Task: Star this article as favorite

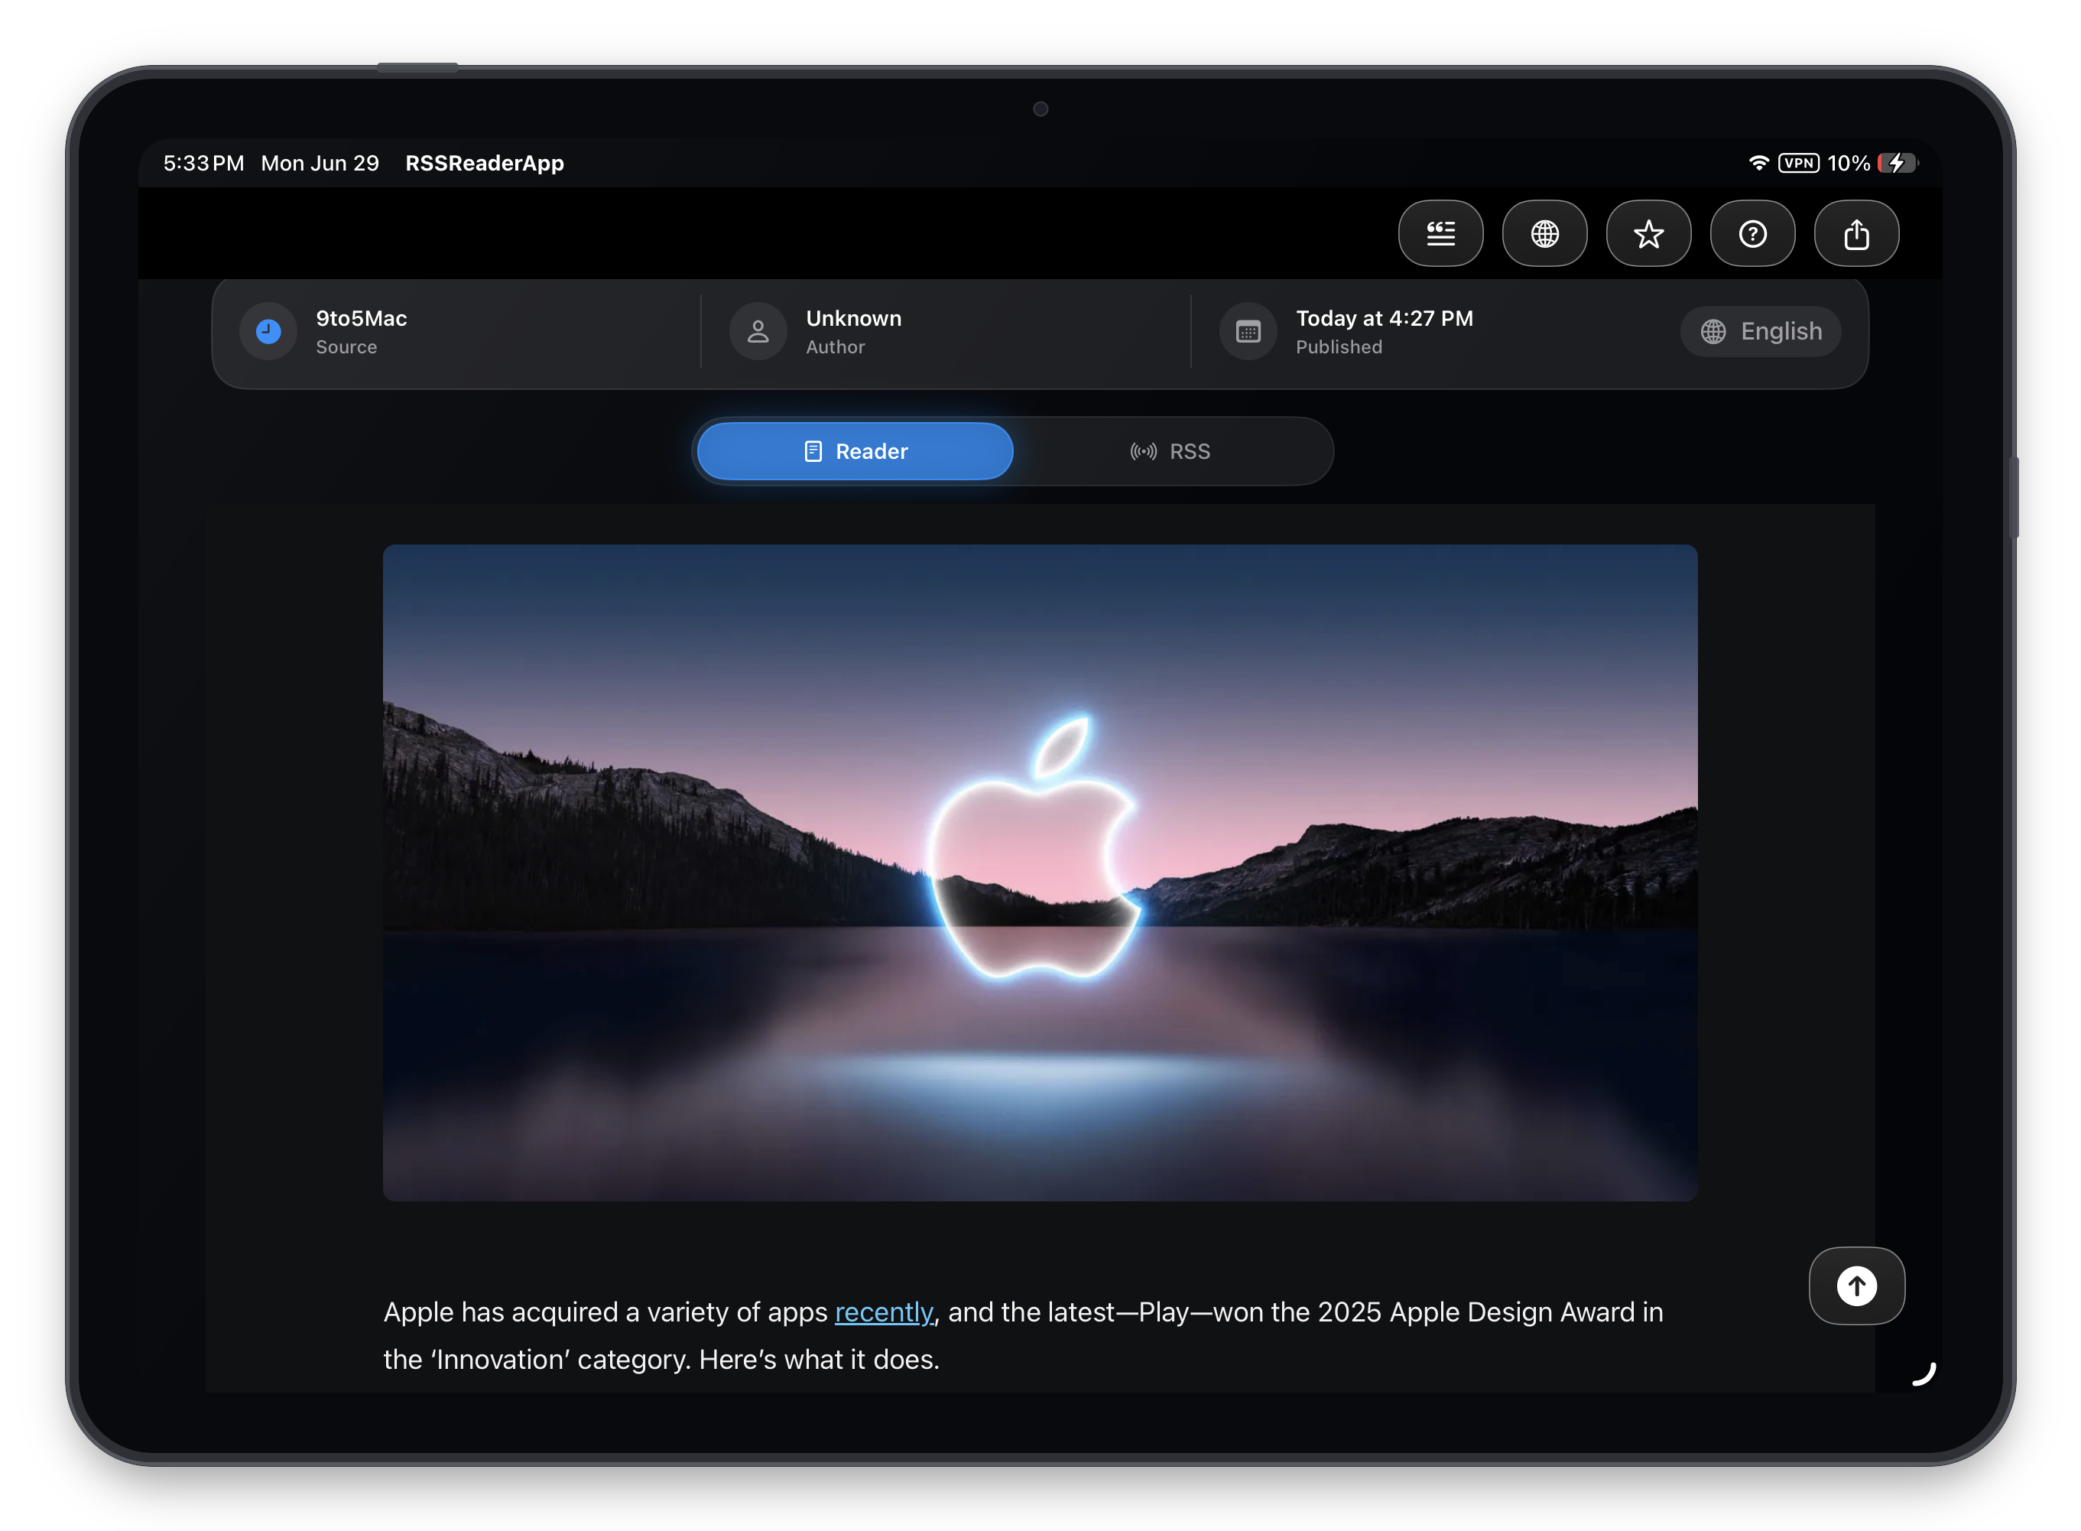Action: pos(1648,233)
